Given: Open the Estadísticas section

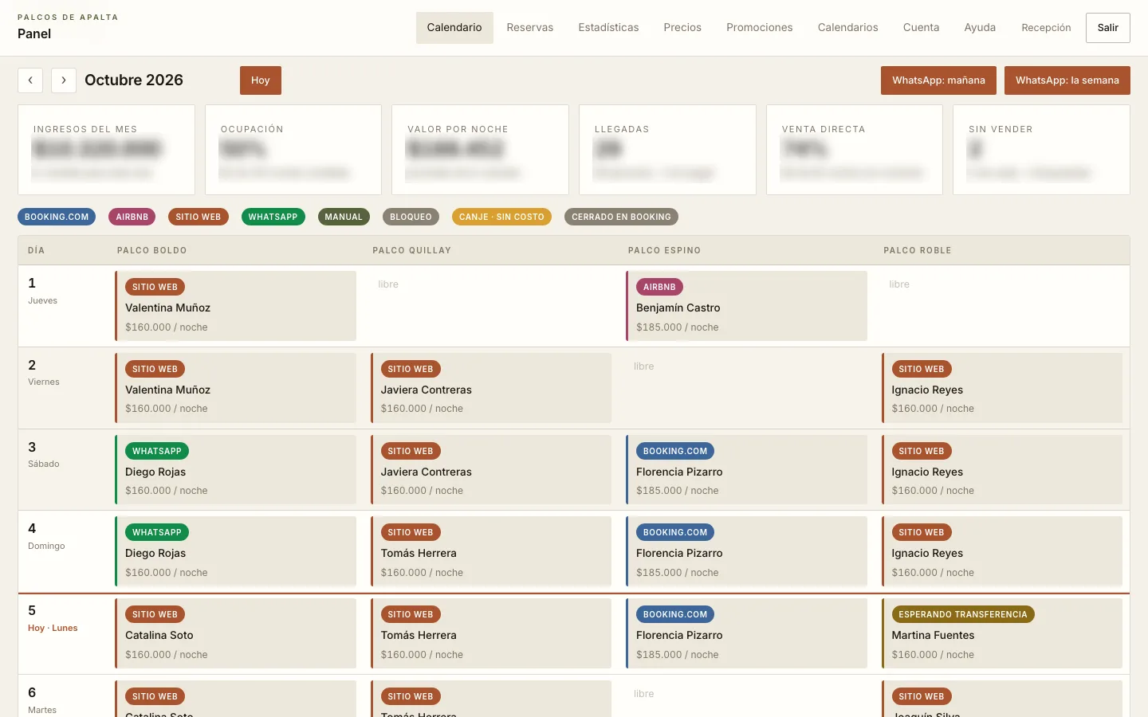Looking at the screenshot, I should point(608,28).
